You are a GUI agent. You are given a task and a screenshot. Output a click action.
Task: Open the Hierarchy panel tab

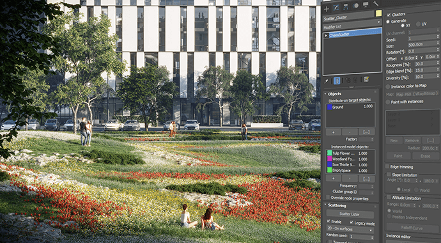346,7
